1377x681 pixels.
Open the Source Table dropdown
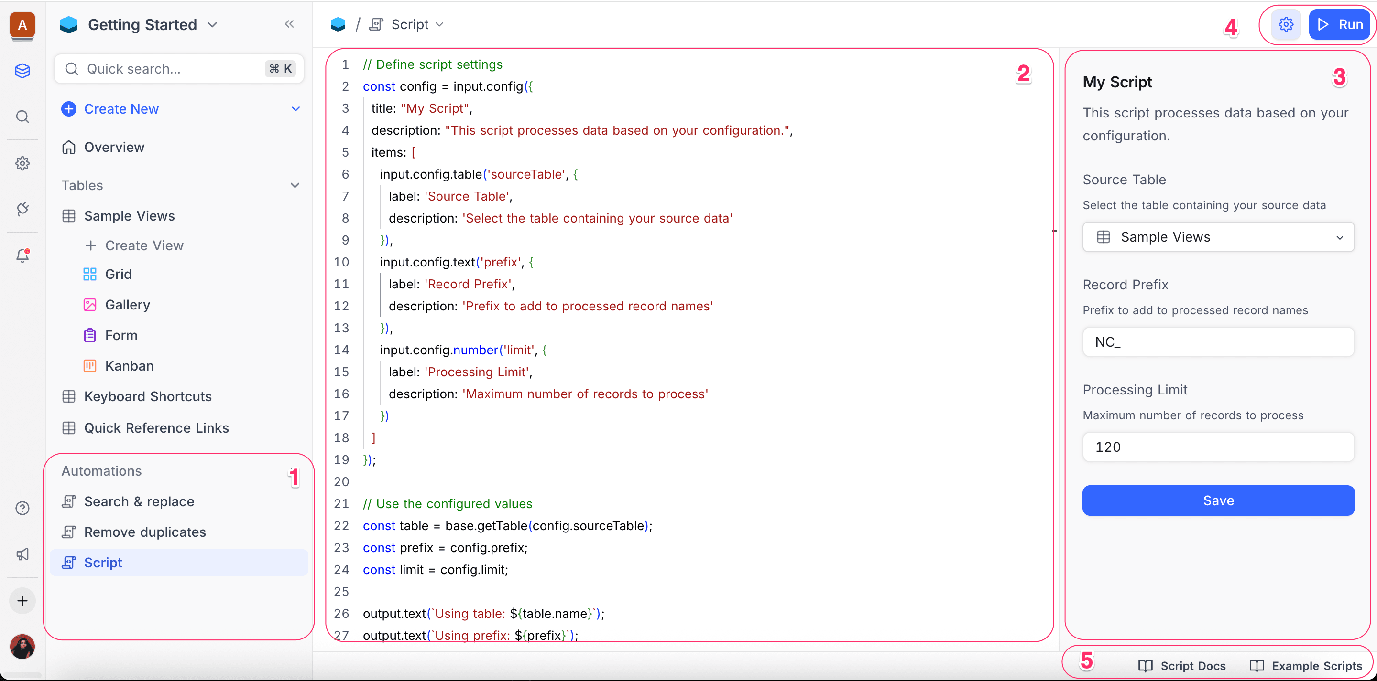[1218, 237]
